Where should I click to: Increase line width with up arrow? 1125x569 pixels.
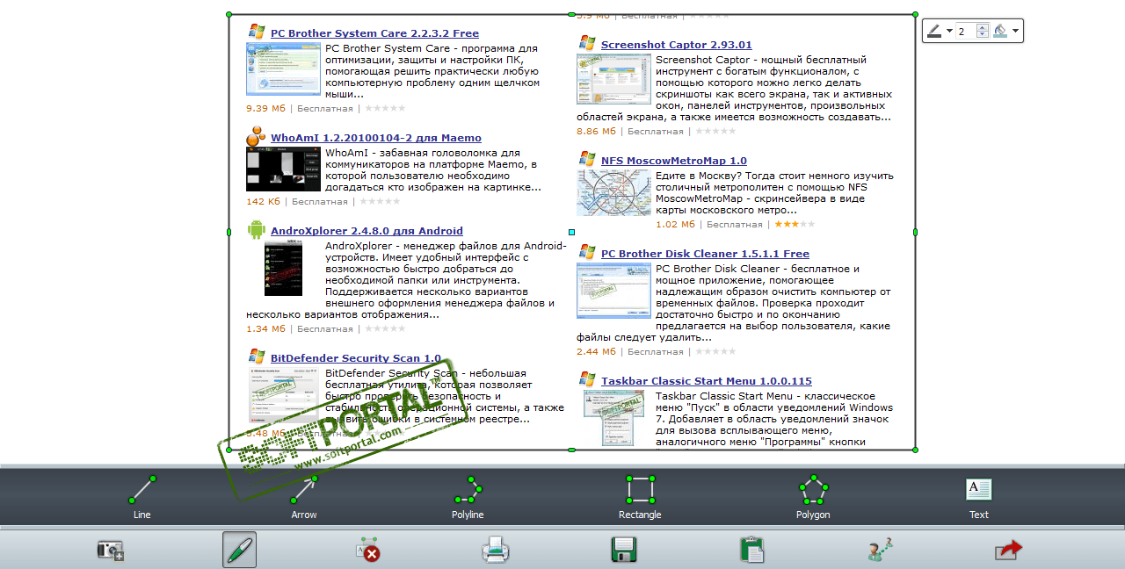click(x=983, y=27)
